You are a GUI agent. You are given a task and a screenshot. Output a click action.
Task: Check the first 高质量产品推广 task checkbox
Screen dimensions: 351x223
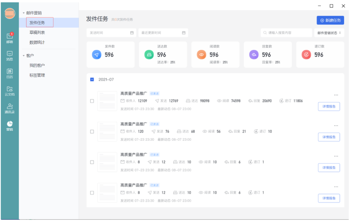coord(92,101)
